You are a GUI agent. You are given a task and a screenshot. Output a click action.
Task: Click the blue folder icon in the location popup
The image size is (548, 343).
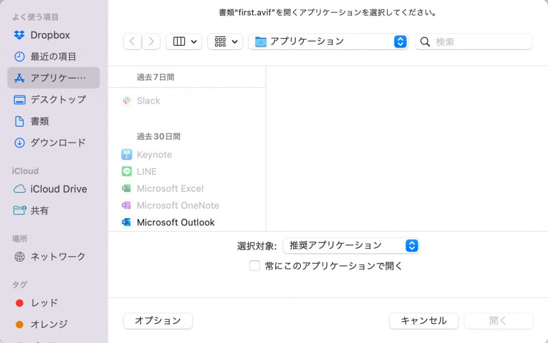click(261, 42)
